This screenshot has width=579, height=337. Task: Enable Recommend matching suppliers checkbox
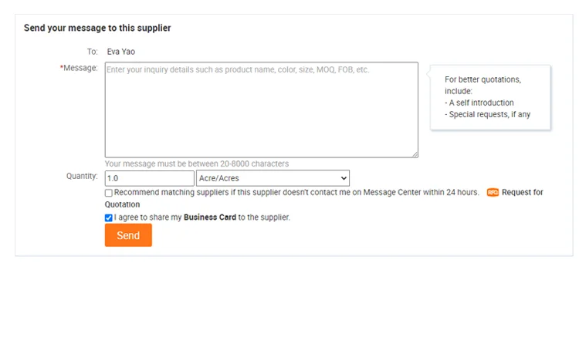point(109,193)
